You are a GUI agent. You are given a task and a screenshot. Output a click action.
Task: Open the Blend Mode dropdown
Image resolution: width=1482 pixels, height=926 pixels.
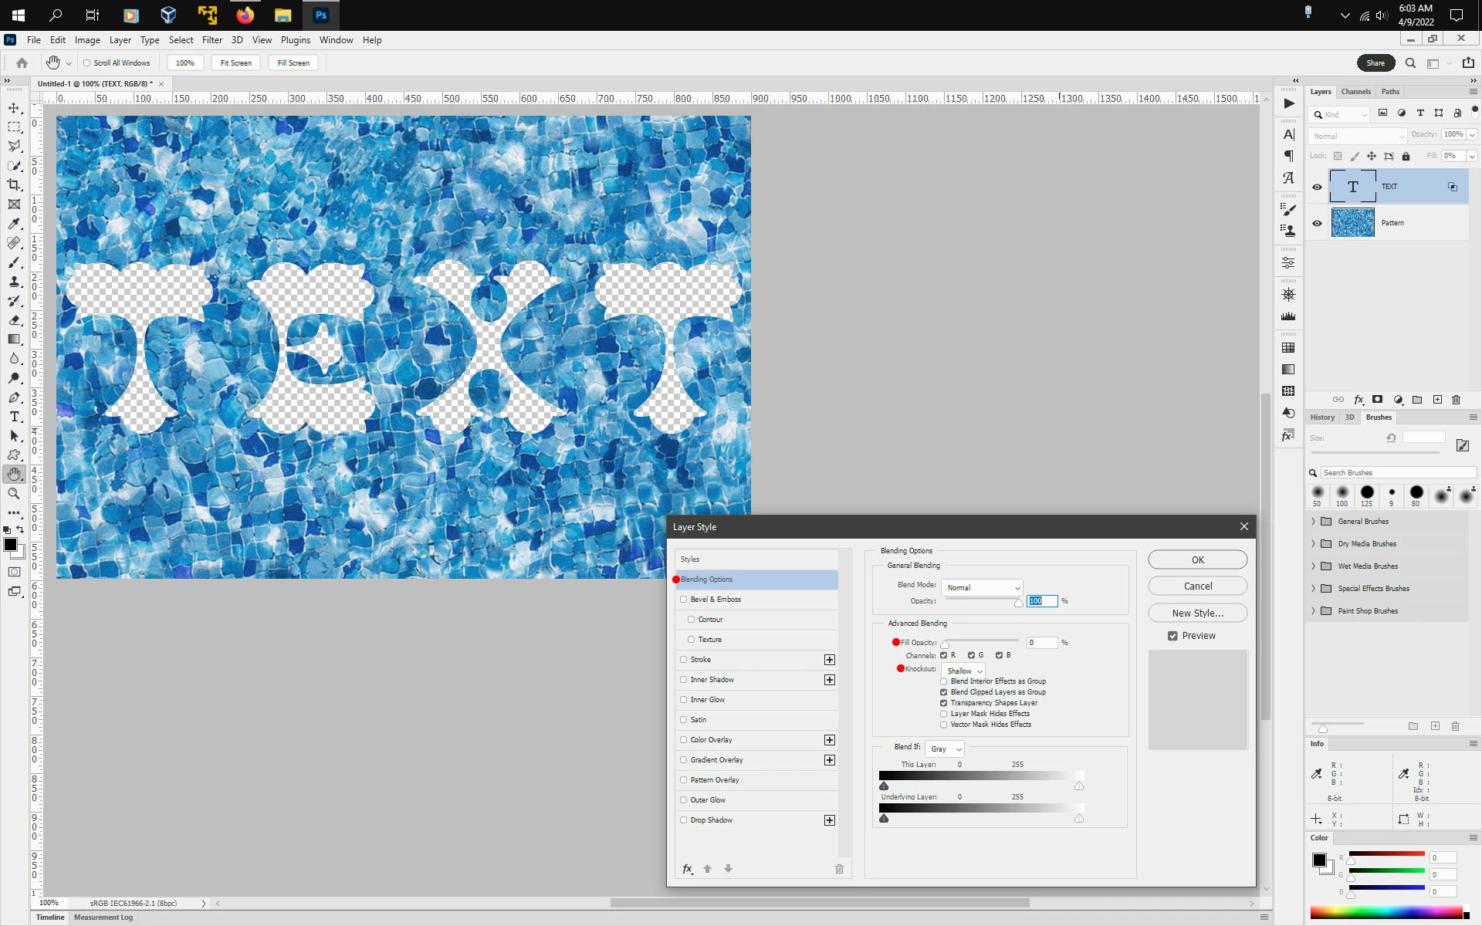983,588
